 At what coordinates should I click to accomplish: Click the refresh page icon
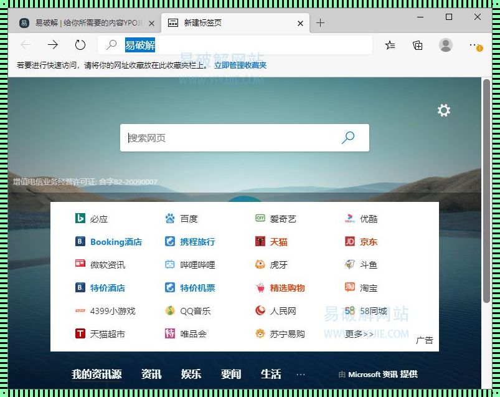point(80,45)
